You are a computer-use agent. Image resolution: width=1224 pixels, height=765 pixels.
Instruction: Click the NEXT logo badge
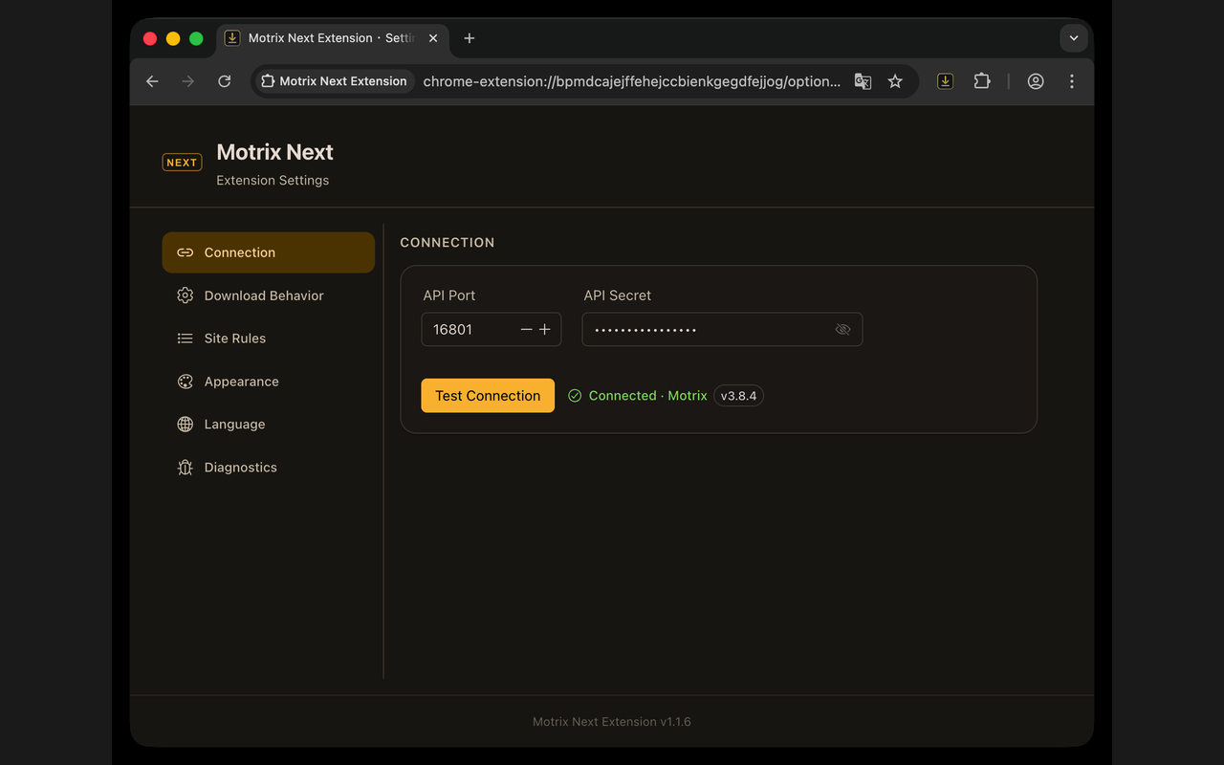(182, 163)
